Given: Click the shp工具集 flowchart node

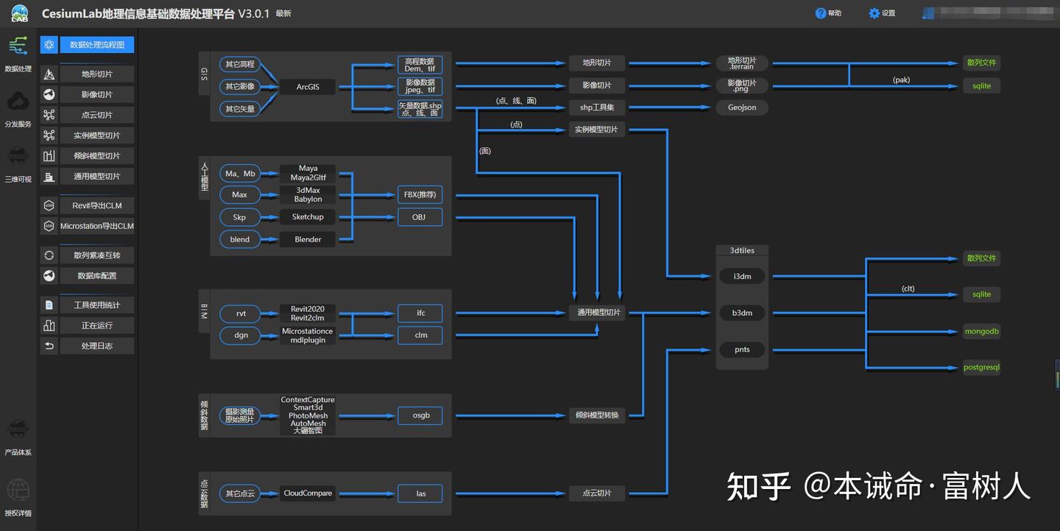Looking at the screenshot, I should [x=597, y=108].
